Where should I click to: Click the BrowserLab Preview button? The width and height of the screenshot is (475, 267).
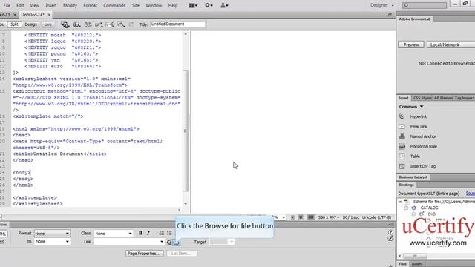click(410, 44)
